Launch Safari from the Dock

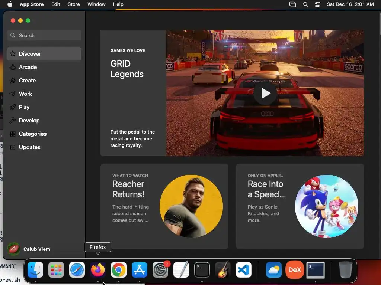point(77,270)
